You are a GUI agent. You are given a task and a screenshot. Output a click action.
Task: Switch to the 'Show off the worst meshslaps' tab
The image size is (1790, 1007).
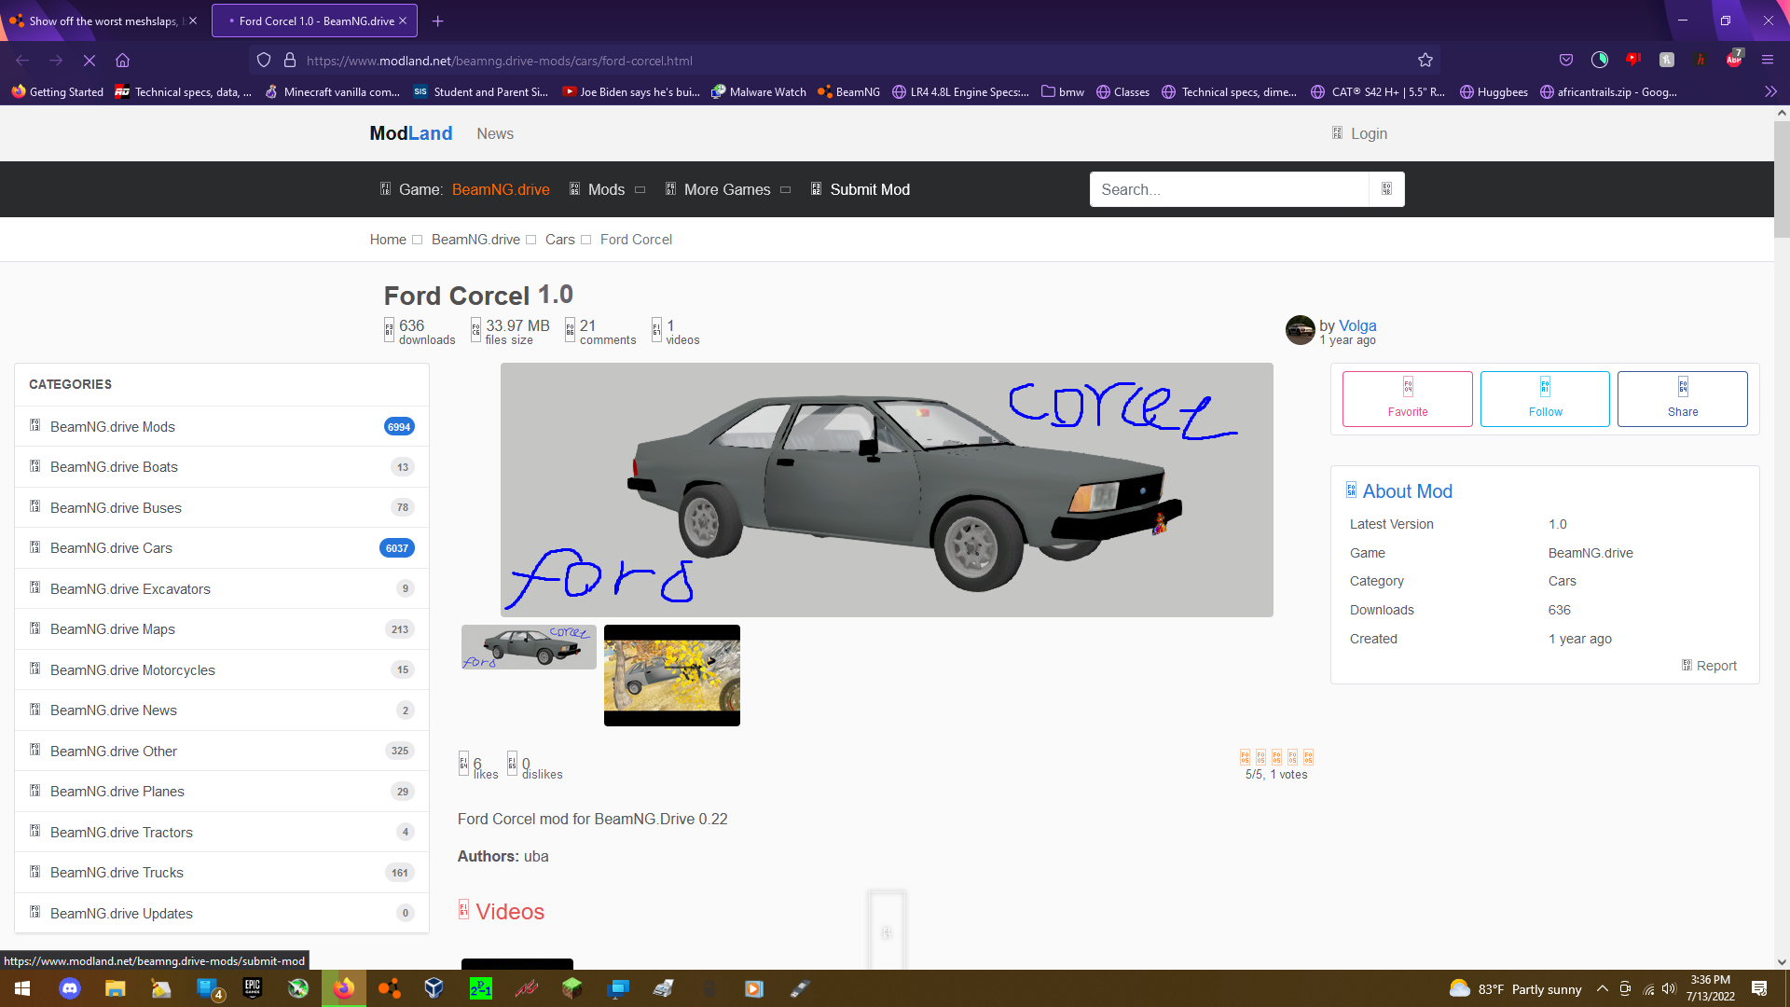[x=103, y=21]
